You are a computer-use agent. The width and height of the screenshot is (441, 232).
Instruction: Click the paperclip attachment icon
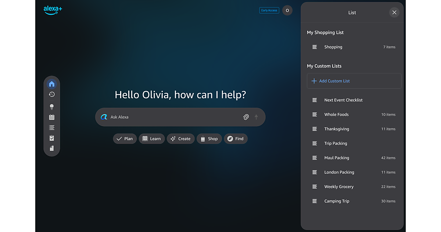coord(246,117)
